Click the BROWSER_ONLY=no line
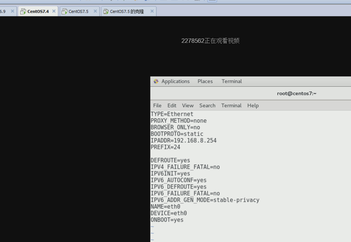351x242 pixels. (175, 127)
